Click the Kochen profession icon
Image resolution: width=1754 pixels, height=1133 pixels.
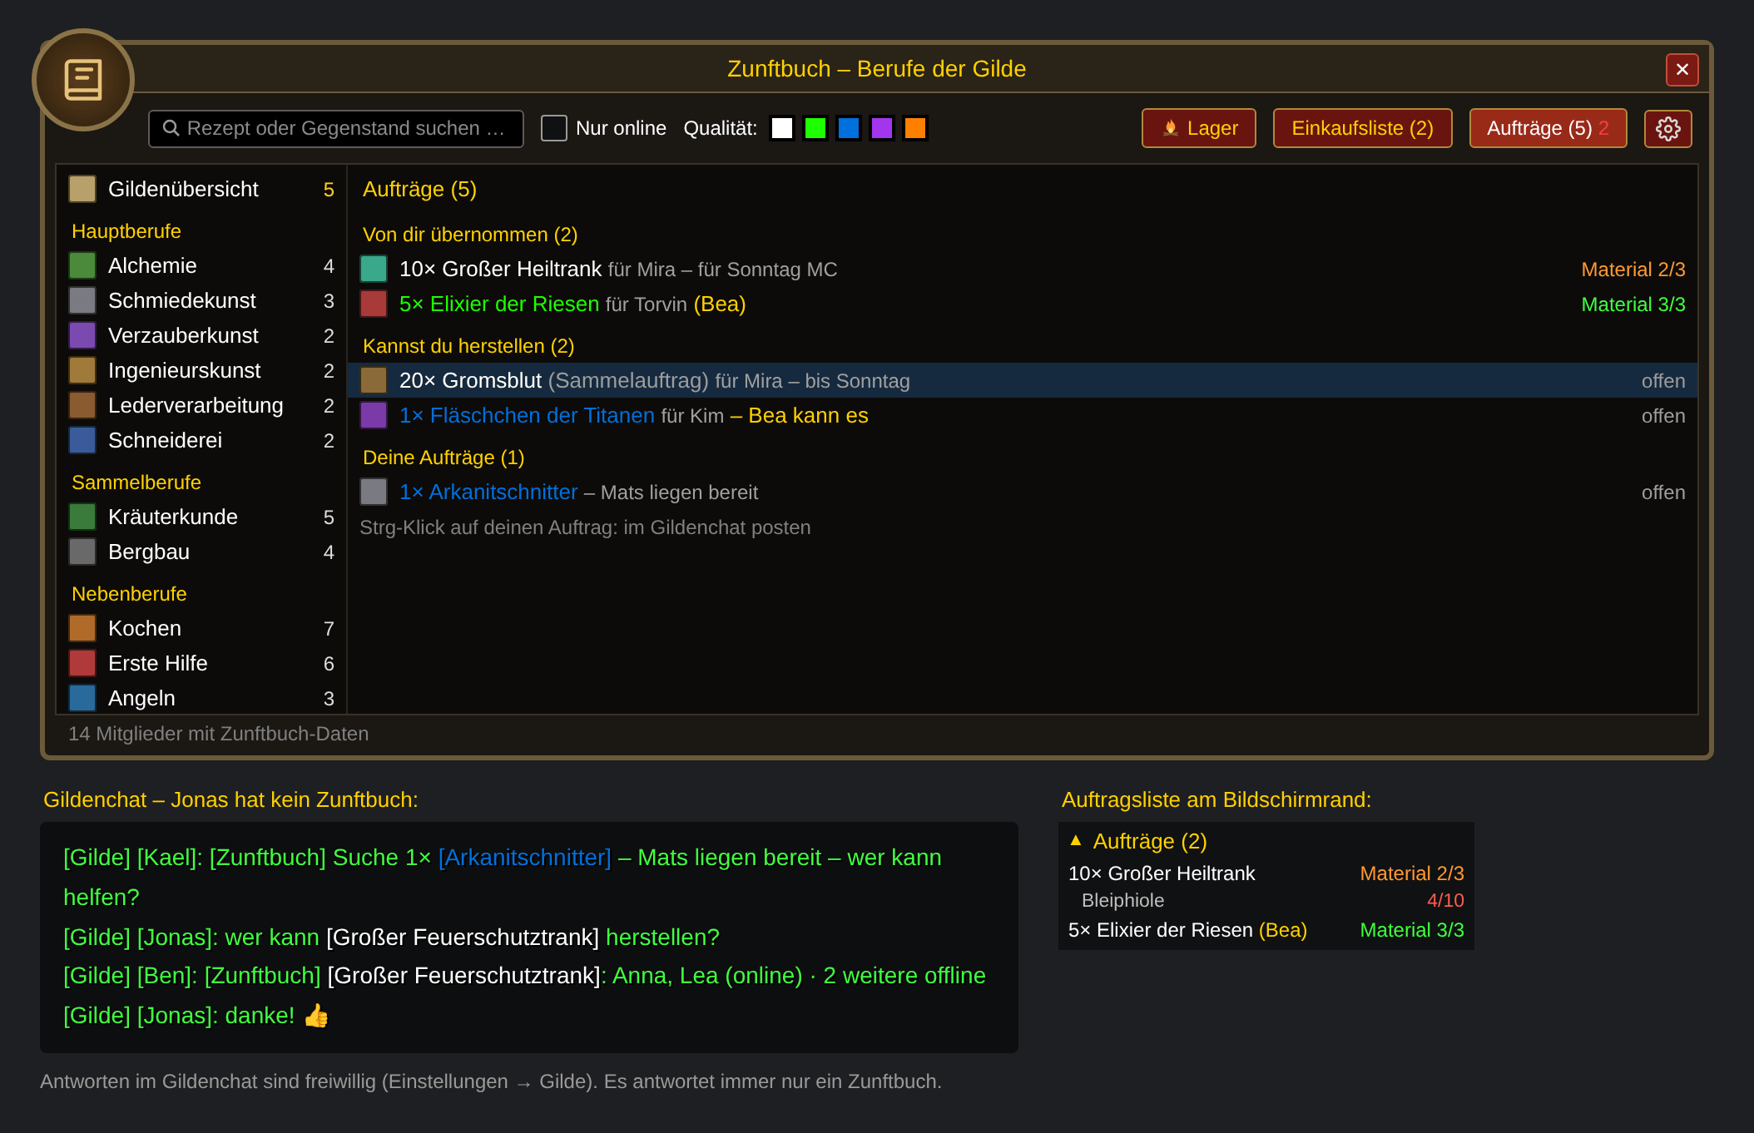(x=82, y=629)
